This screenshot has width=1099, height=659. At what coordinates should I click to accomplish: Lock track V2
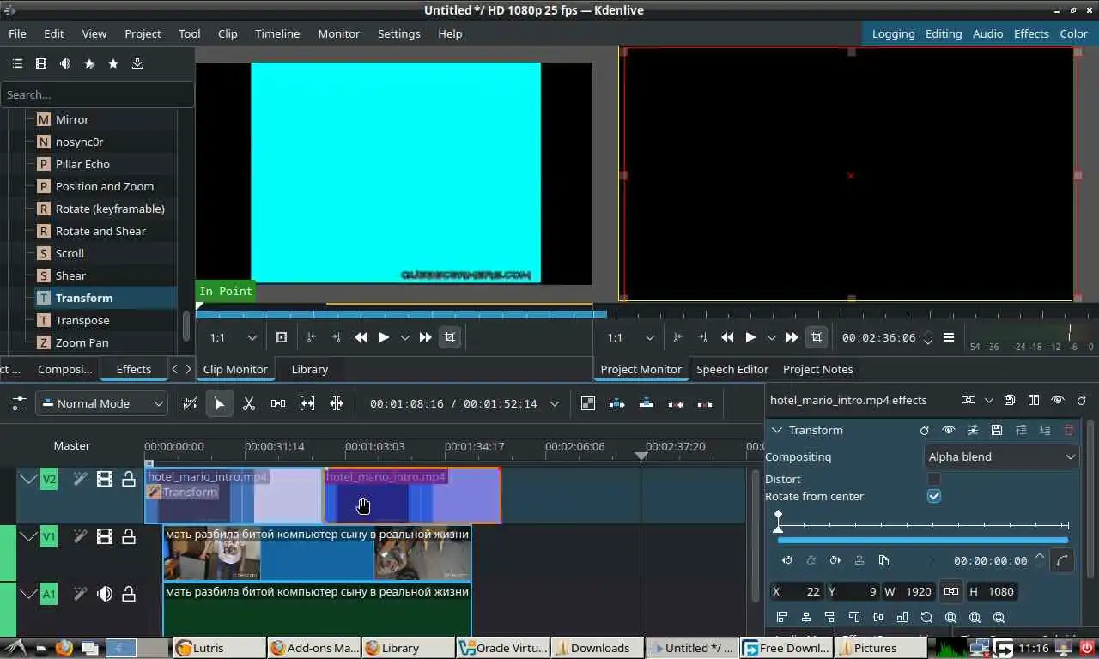[129, 479]
